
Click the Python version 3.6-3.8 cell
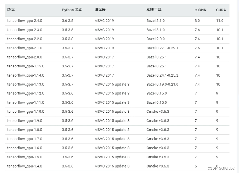coord(68,21)
